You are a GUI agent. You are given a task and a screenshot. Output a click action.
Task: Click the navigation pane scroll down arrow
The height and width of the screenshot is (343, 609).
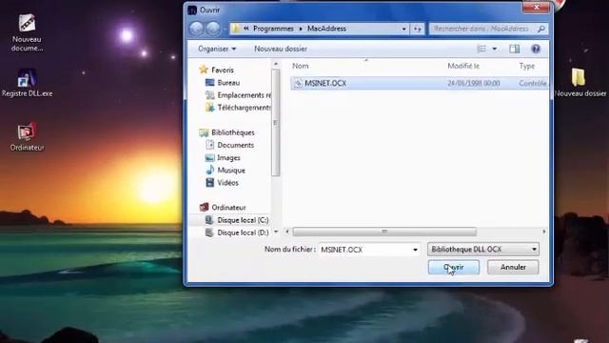(x=276, y=232)
